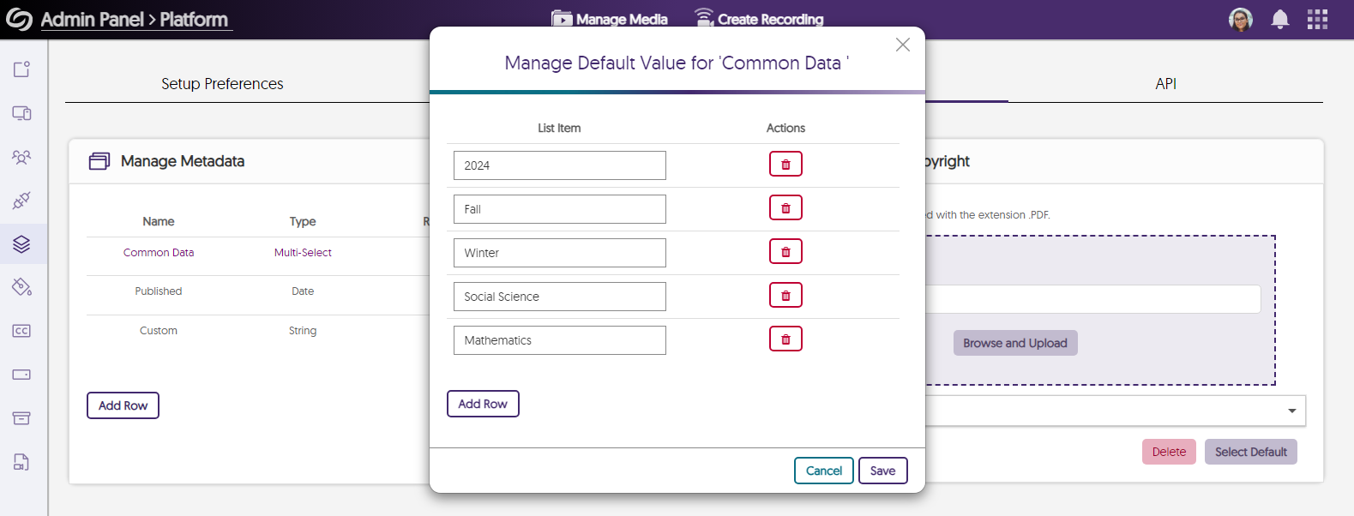
Task: Select the layers metadata sidebar icon
Action: click(23, 243)
